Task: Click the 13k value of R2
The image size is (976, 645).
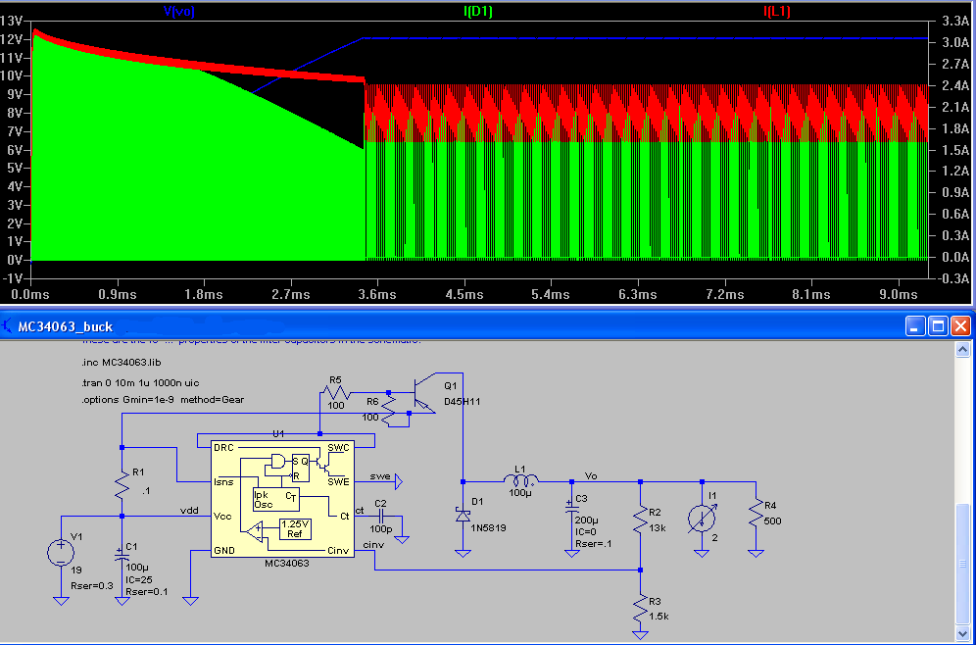Action: 657,528
